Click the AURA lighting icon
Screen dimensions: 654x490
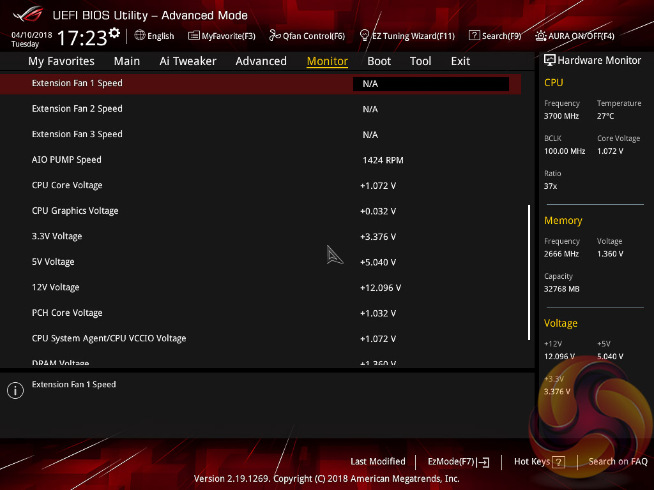tap(541, 36)
